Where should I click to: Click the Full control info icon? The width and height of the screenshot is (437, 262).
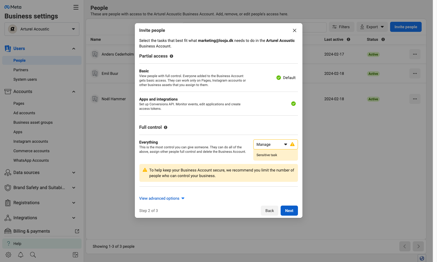pos(166,127)
